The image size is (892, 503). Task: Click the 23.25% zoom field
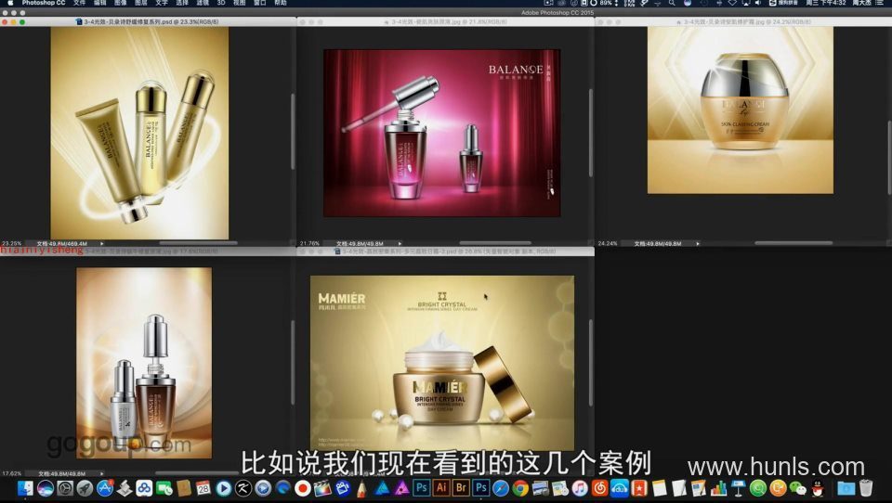tap(12, 243)
